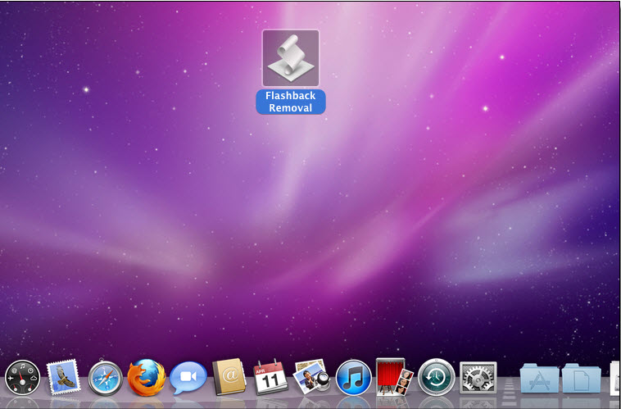Expand the Applications folder stack
Image resolution: width=621 pixels, height=409 pixels.
click(539, 378)
